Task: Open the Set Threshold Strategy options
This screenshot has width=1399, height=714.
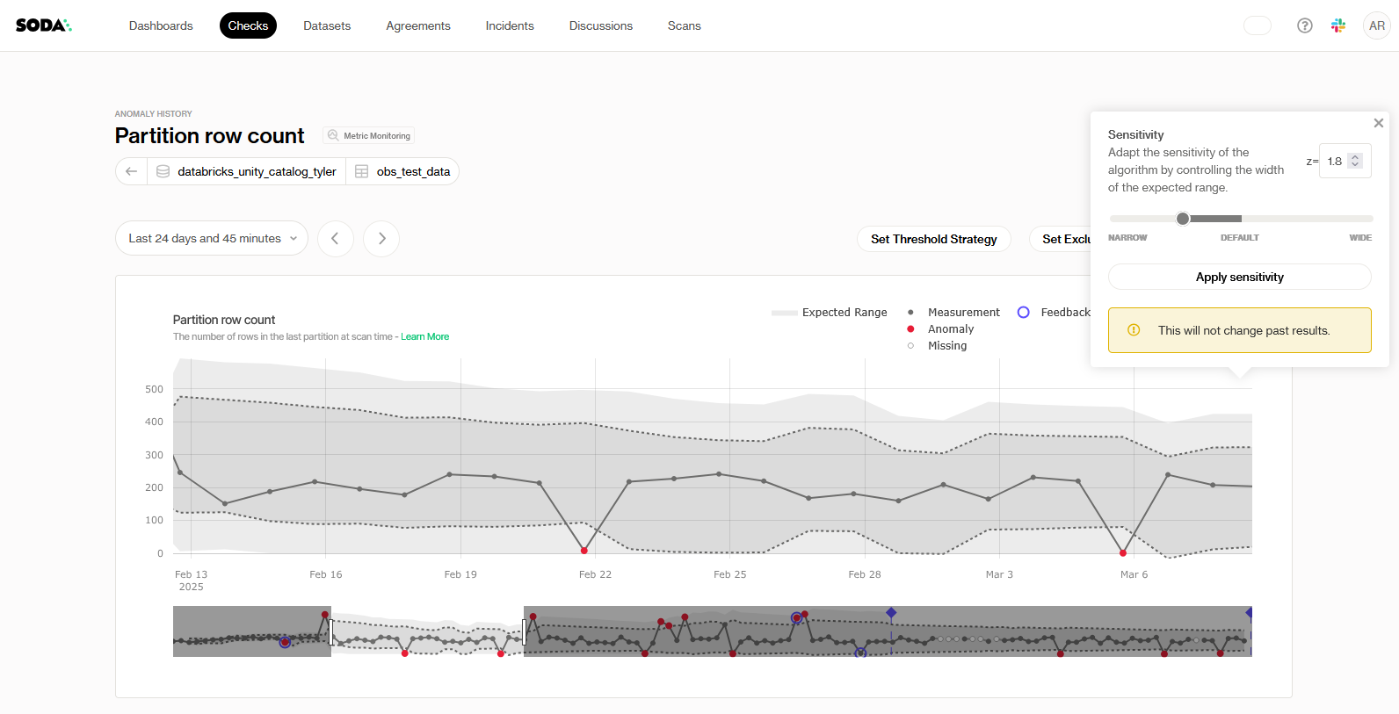Action: pyautogui.click(x=933, y=239)
